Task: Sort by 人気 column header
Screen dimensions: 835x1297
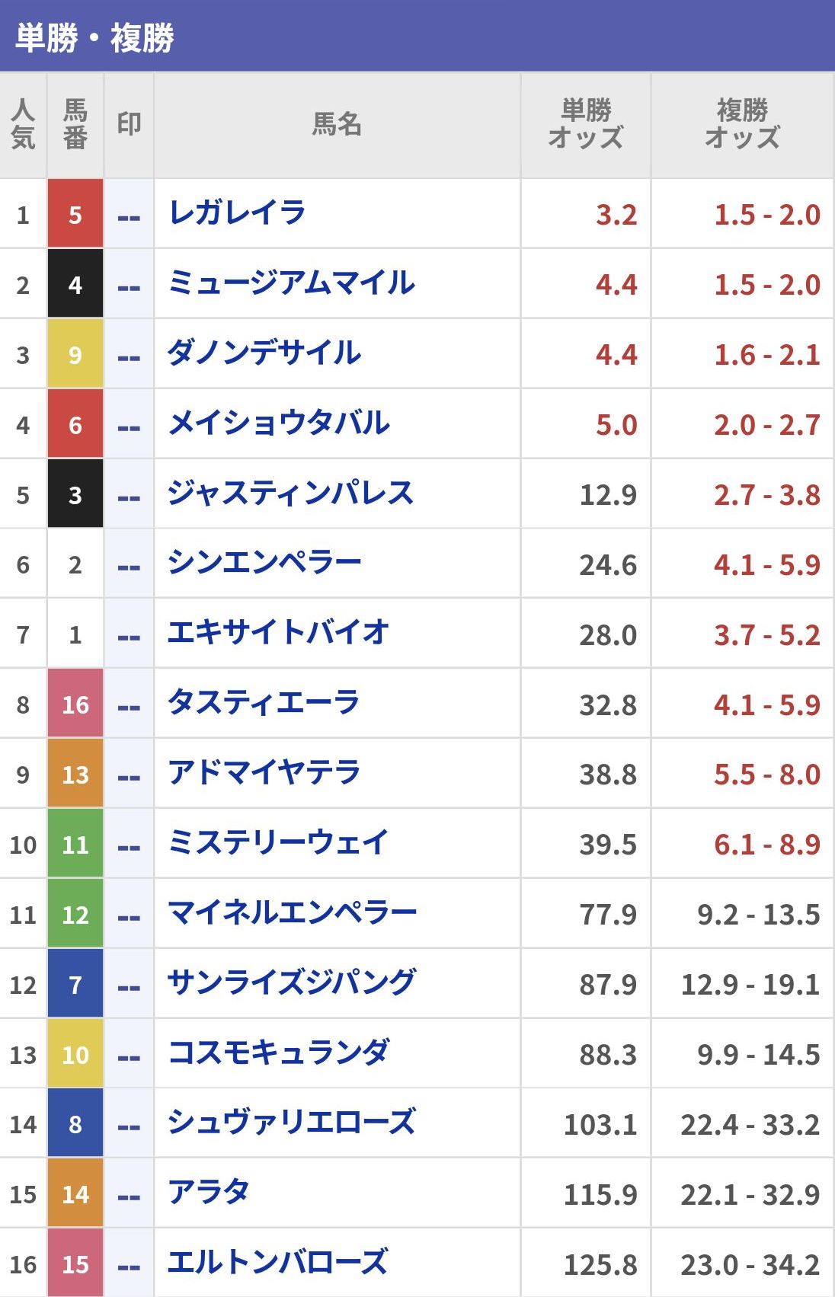Action: 23,125
